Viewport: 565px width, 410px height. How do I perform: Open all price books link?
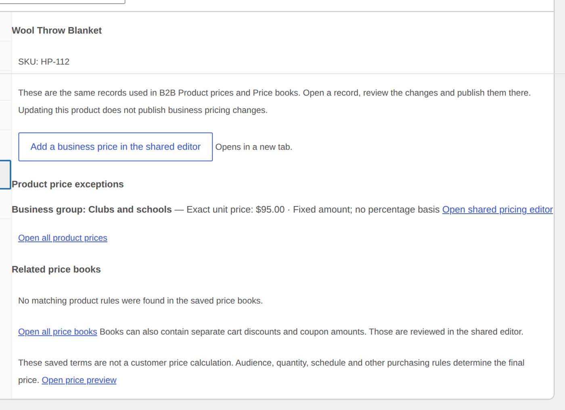tap(58, 332)
